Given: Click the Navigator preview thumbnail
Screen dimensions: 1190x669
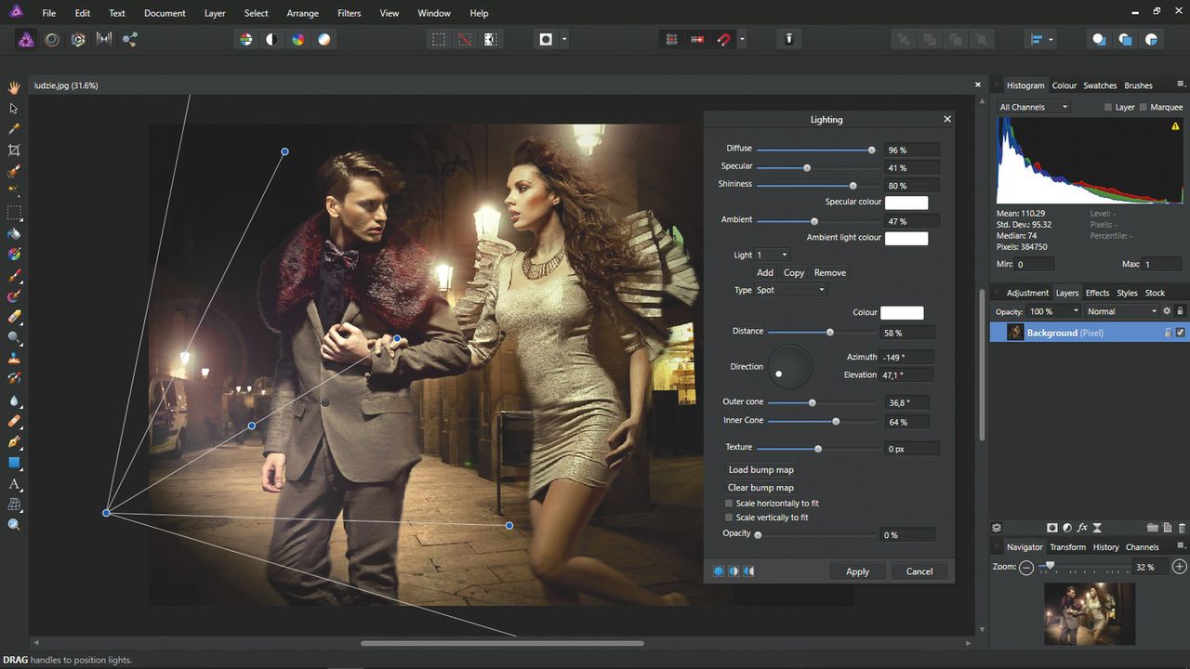Looking at the screenshot, I should pos(1090,613).
